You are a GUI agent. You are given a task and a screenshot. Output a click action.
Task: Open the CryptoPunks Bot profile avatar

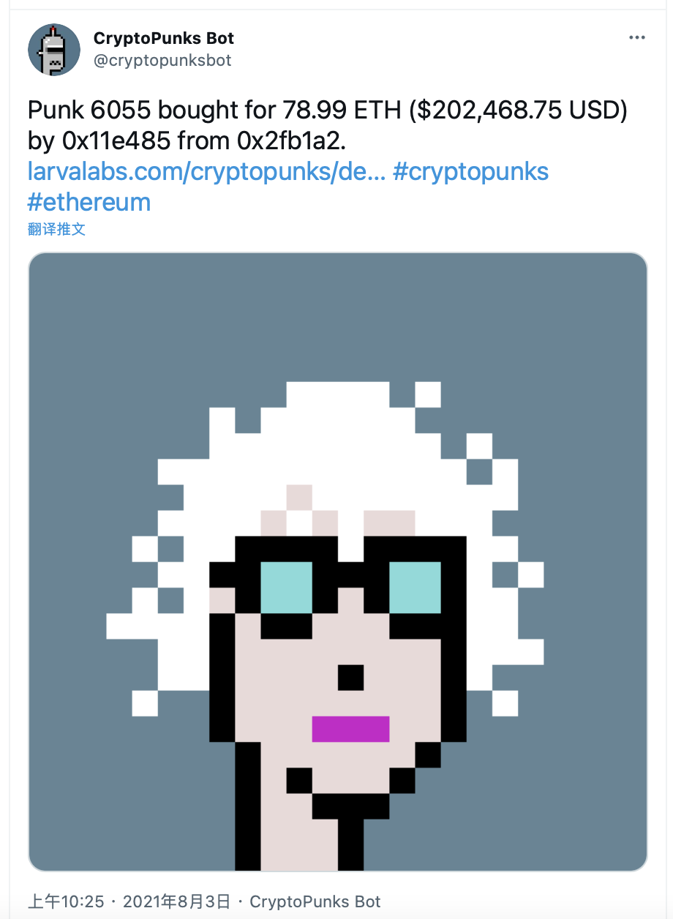click(x=54, y=50)
